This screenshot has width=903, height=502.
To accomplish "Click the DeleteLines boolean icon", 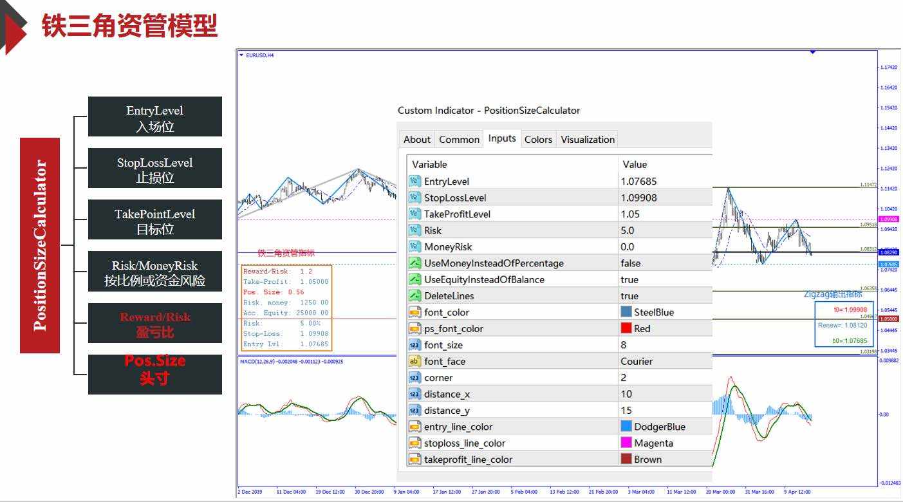I will [415, 296].
